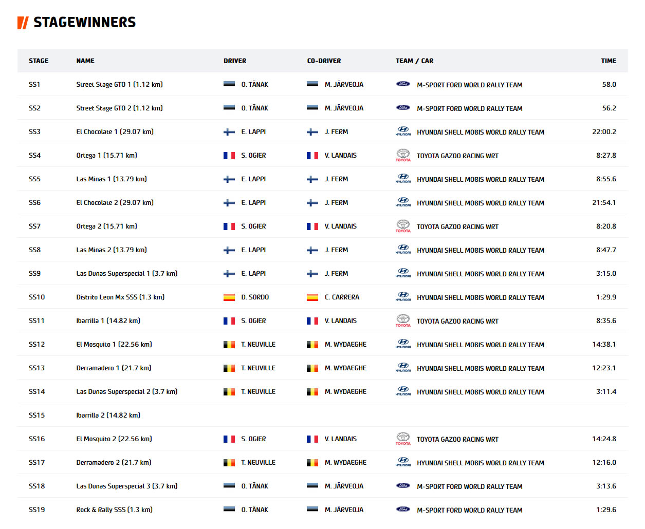Click the Spanish flag beside C. Carrera
Image resolution: width=645 pixels, height=529 pixels.
pyautogui.click(x=312, y=297)
